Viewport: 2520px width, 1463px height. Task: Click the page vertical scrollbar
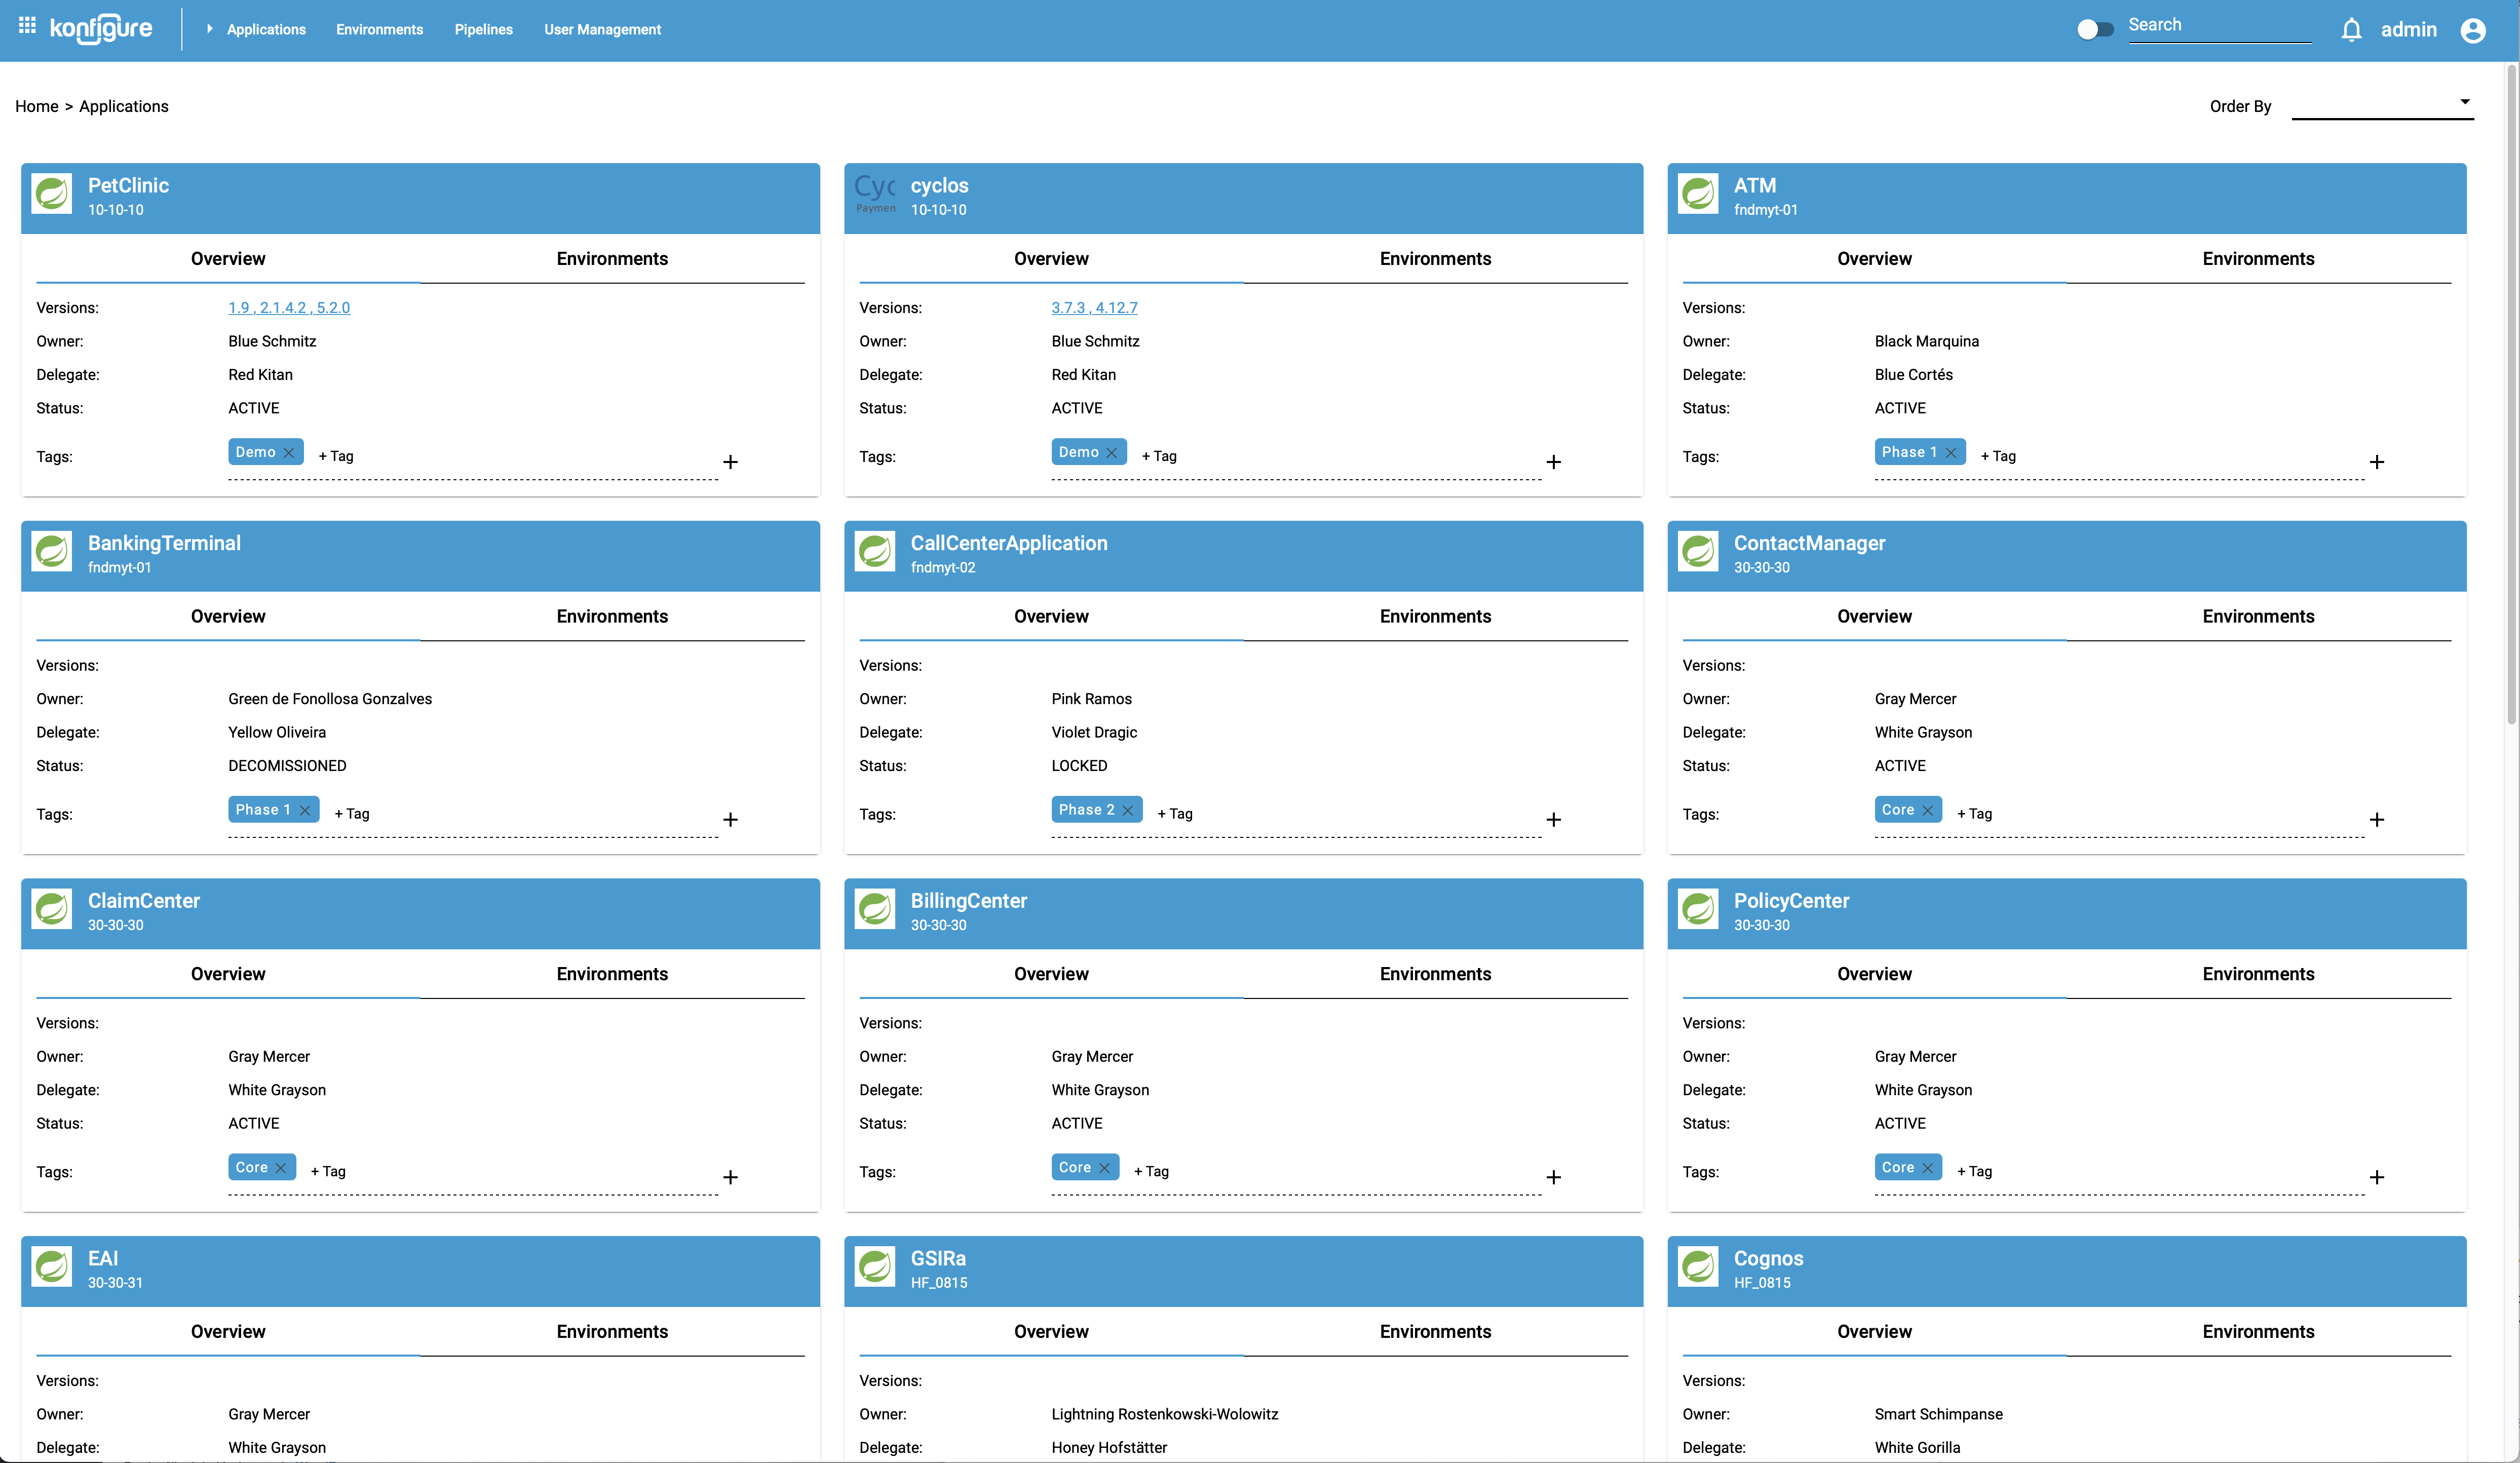click(x=2511, y=395)
